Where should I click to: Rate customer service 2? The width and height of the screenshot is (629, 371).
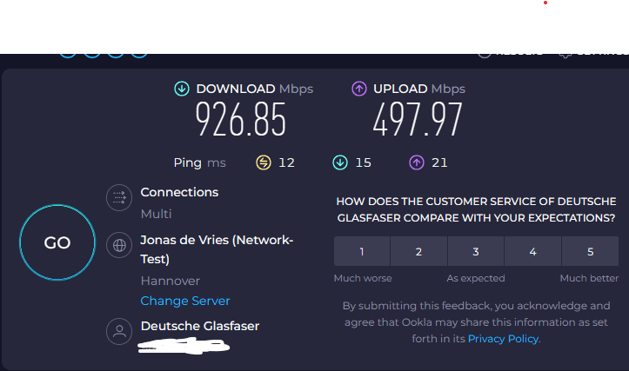tap(418, 252)
